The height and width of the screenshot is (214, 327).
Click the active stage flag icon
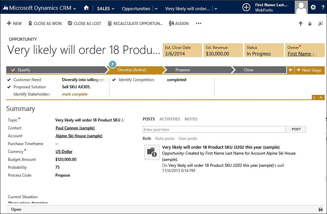click(113, 64)
